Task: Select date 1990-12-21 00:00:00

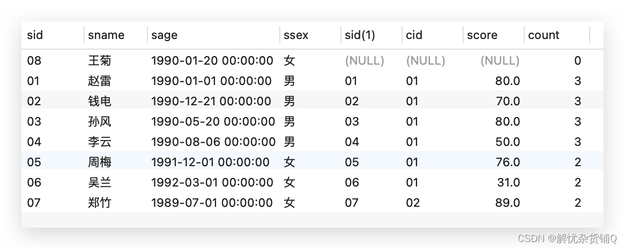Action: [x=211, y=102]
